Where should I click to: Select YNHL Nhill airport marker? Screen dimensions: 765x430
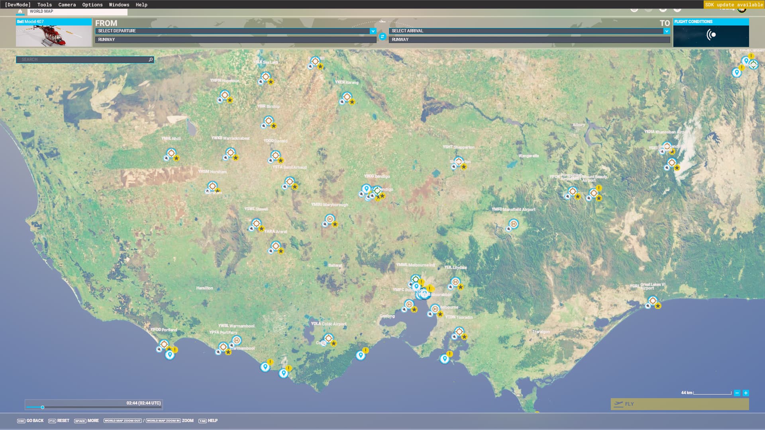[171, 153]
